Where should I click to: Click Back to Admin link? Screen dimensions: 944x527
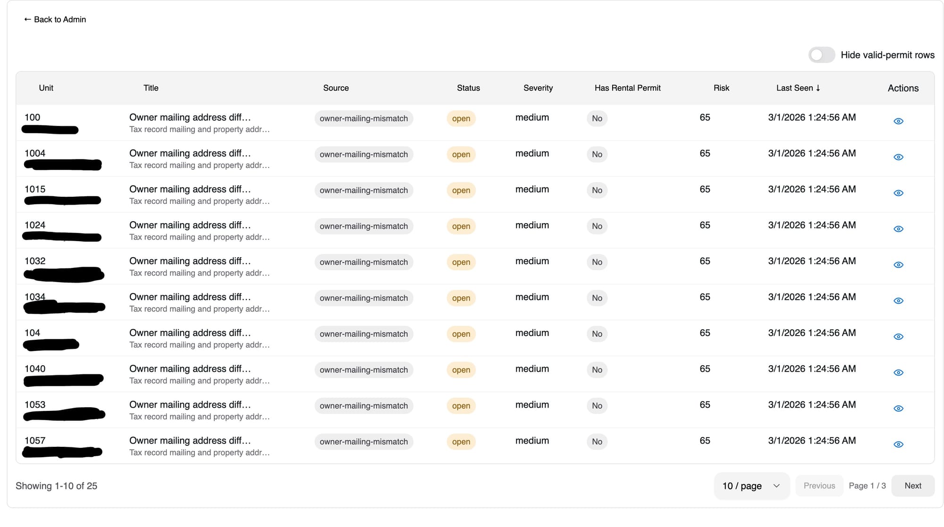pos(55,19)
